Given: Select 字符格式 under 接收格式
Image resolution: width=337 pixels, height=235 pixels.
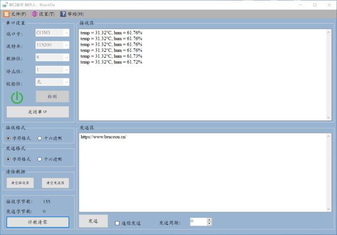Looking at the screenshot, I should (8, 138).
